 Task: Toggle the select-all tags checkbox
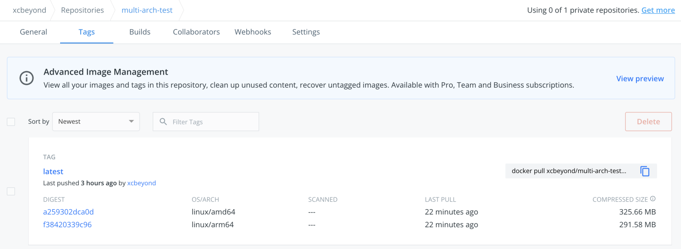(x=11, y=122)
